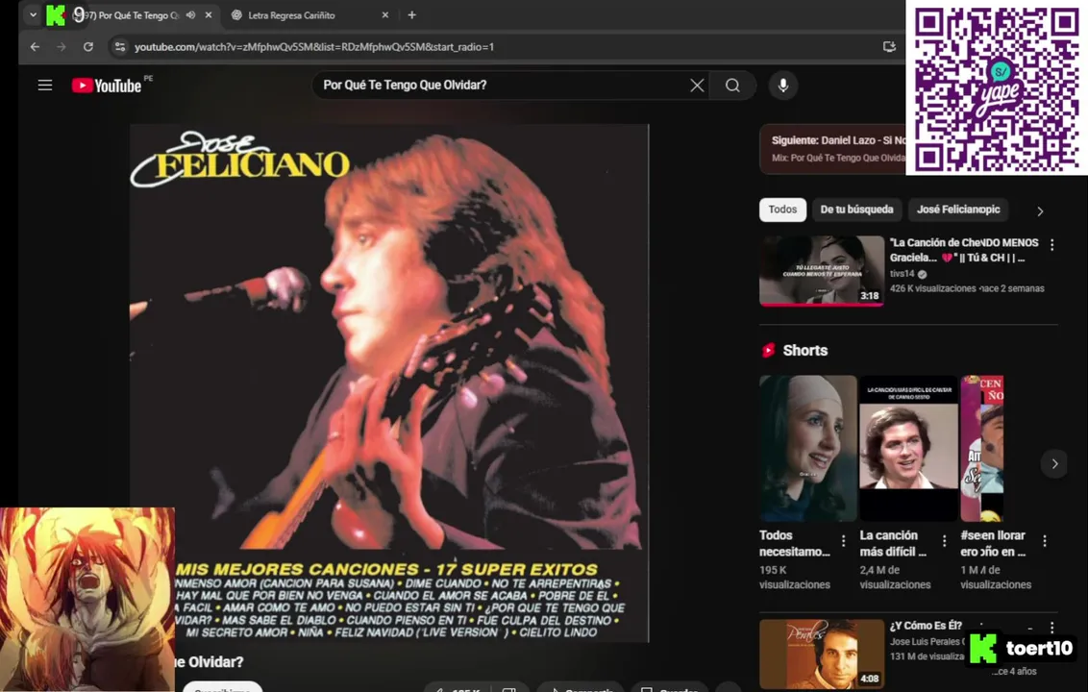Image resolution: width=1088 pixels, height=692 pixels.
Task: Click the Shorts section icon
Action: click(x=768, y=351)
